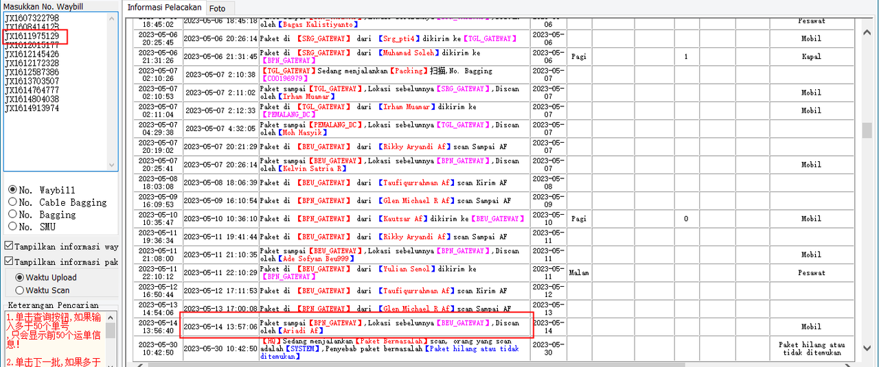This screenshot has width=879, height=367.
Task: Click the Pesawat cell in 2023-05-11 22:10:29 row
Action: pos(811,272)
